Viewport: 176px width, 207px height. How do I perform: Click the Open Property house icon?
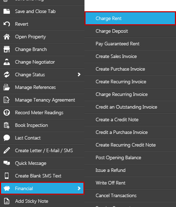[7, 37]
